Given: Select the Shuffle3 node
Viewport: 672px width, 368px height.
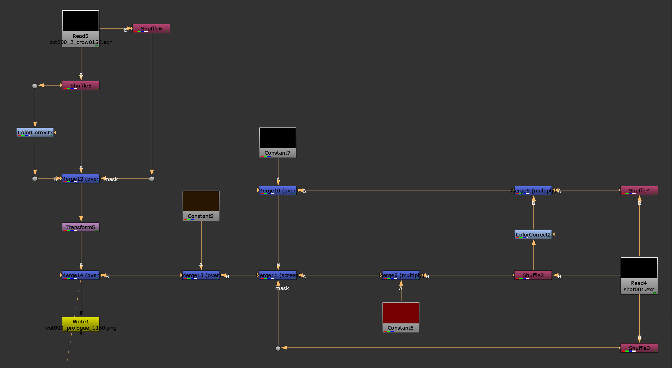Looking at the screenshot, I should [639, 348].
